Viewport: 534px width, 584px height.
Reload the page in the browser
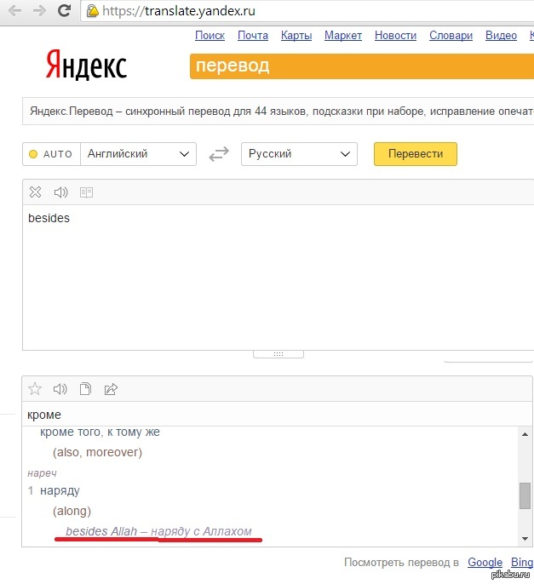(x=64, y=11)
